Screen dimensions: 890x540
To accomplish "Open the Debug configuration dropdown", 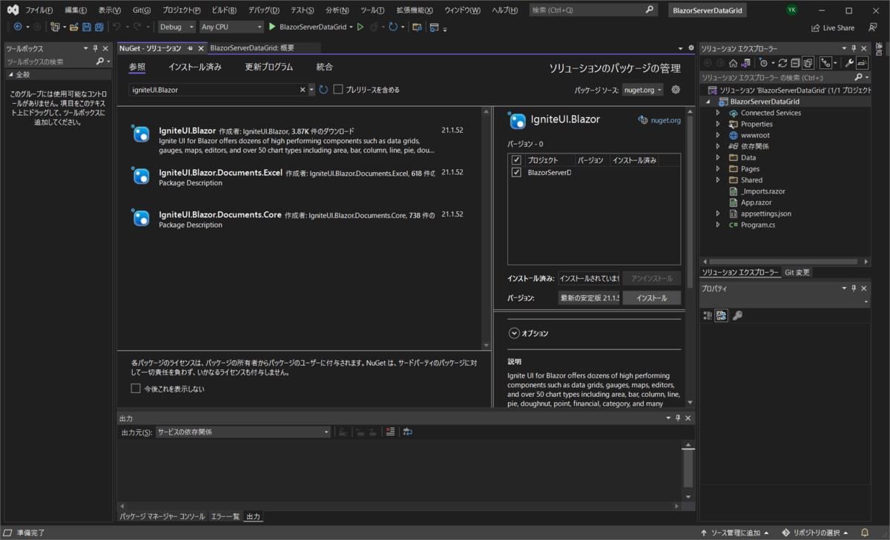I will pyautogui.click(x=177, y=27).
